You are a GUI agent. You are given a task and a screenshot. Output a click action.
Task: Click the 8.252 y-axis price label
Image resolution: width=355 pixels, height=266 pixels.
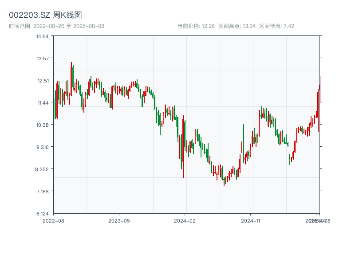click(x=43, y=169)
